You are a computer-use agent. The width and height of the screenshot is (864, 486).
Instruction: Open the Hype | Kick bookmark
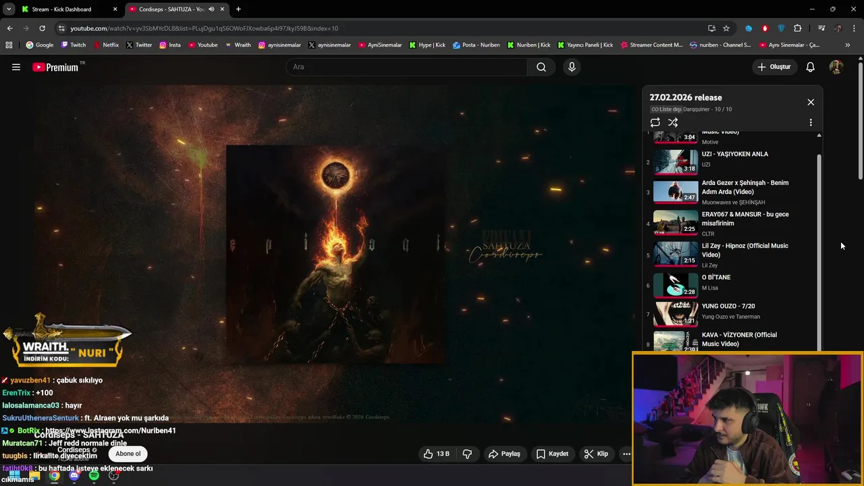tap(427, 45)
